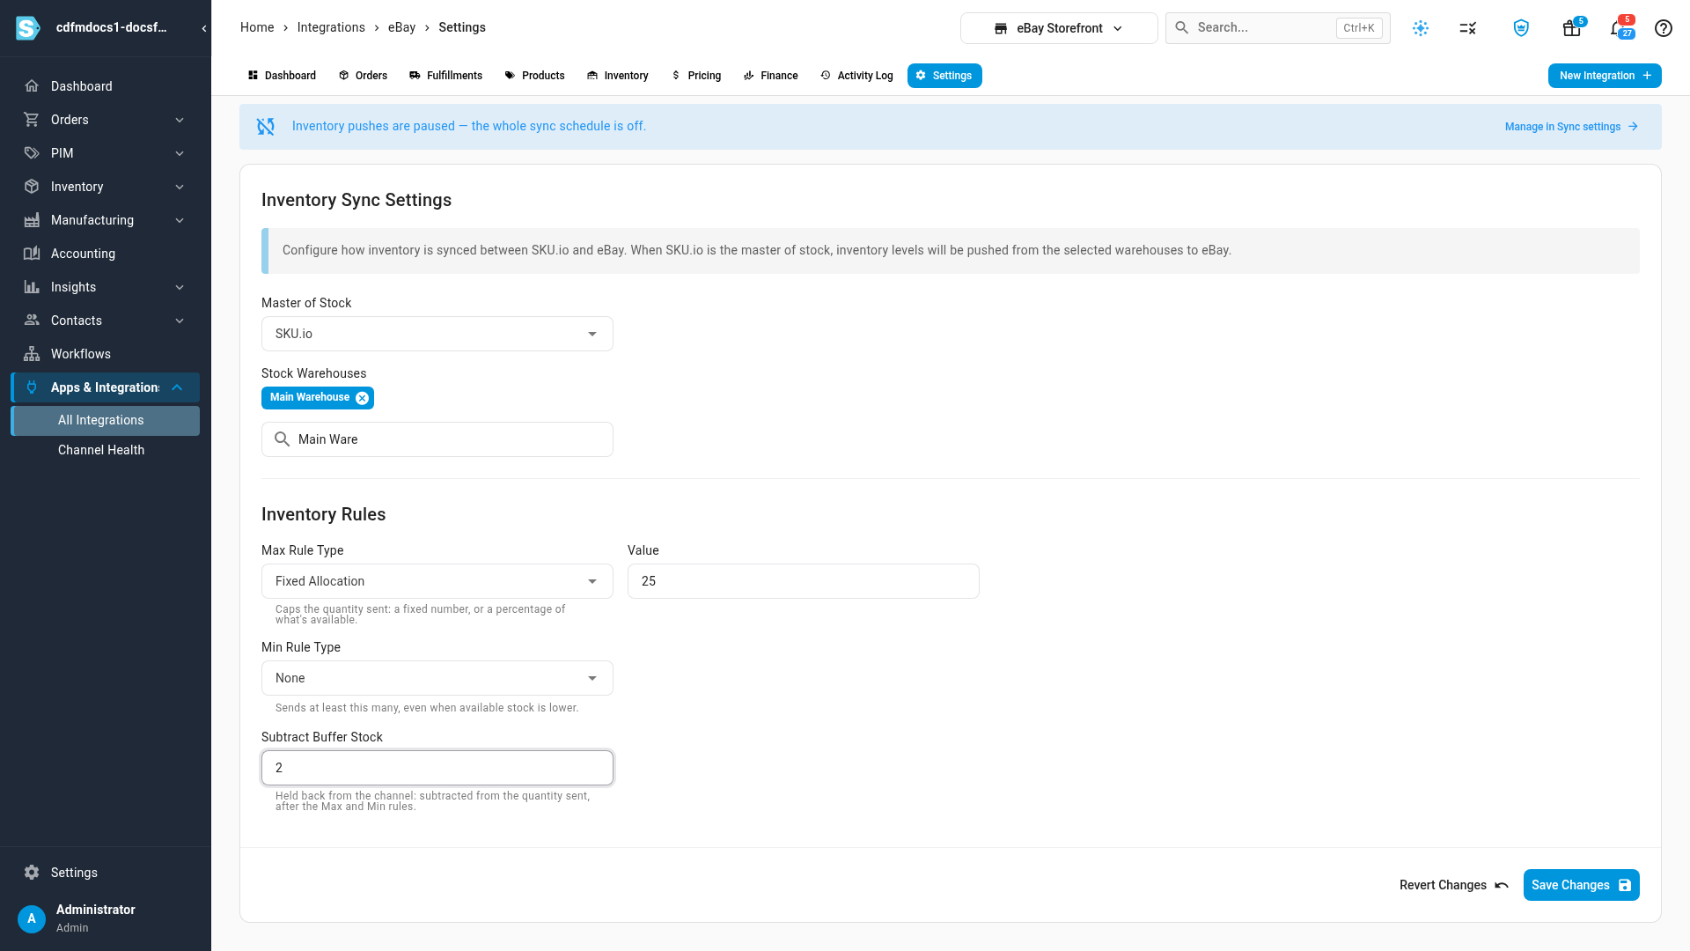Open the Master of Stock dropdown

pos(437,334)
